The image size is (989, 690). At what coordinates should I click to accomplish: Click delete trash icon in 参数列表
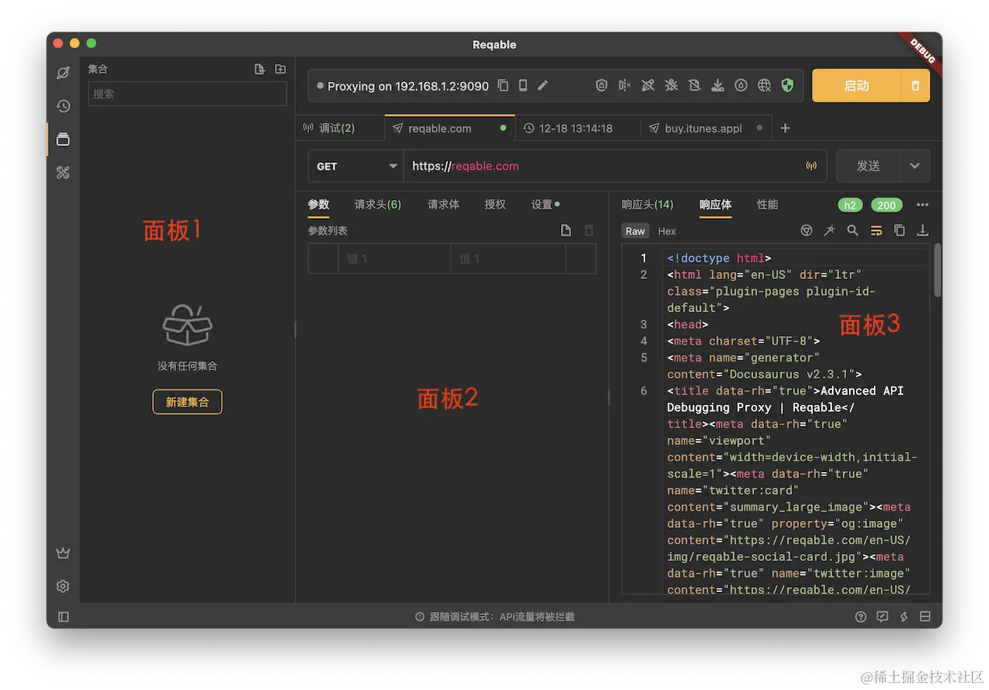tap(589, 230)
